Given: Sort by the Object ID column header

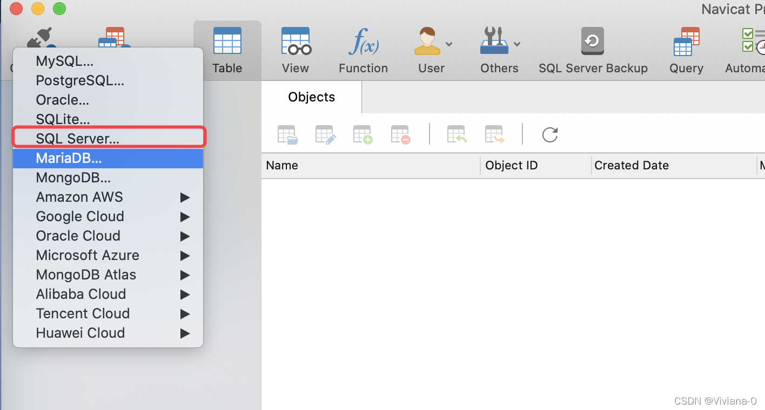Looking at the screenshot, I should 536,166.
